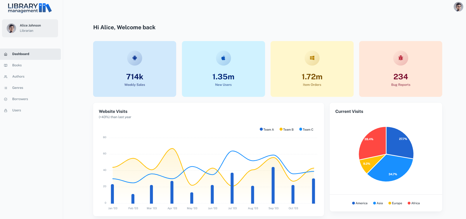
Task: Click the 714k Weekly Sales value
Action: (135, 77)
